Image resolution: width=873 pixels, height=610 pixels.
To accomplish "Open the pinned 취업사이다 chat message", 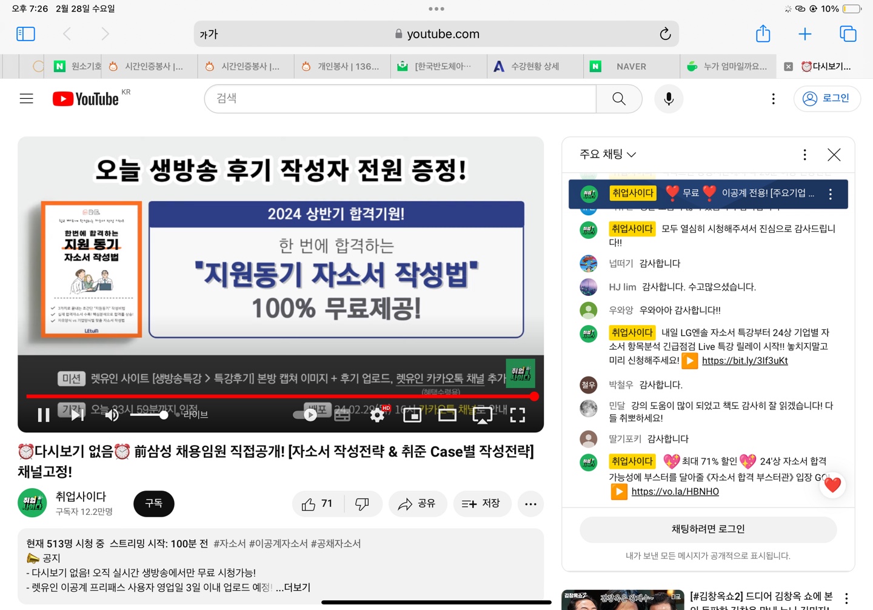I will click(x=708, y=194).
